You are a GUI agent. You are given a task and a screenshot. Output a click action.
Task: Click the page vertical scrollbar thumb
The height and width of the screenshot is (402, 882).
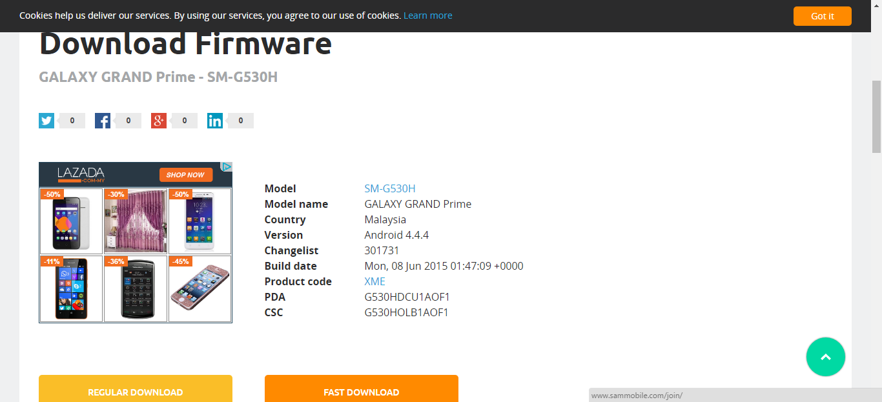click(x=876, y=116)
